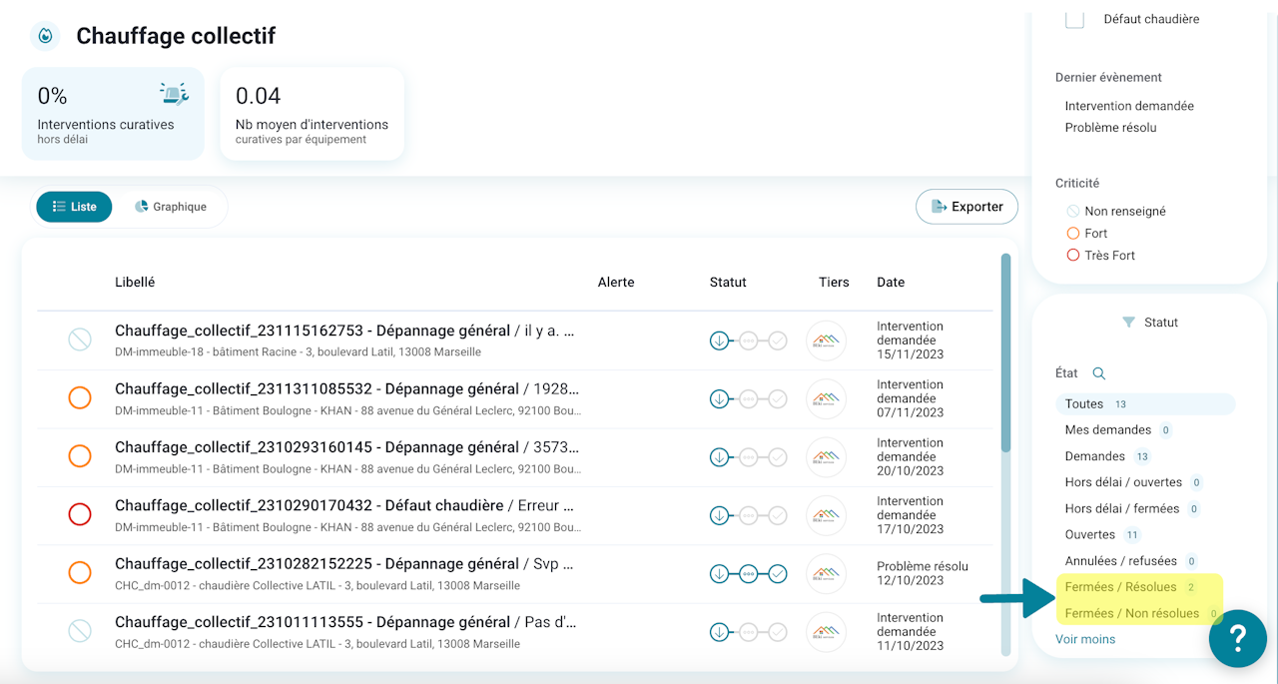Click the Tiers logo in the first row

(826, 341)
